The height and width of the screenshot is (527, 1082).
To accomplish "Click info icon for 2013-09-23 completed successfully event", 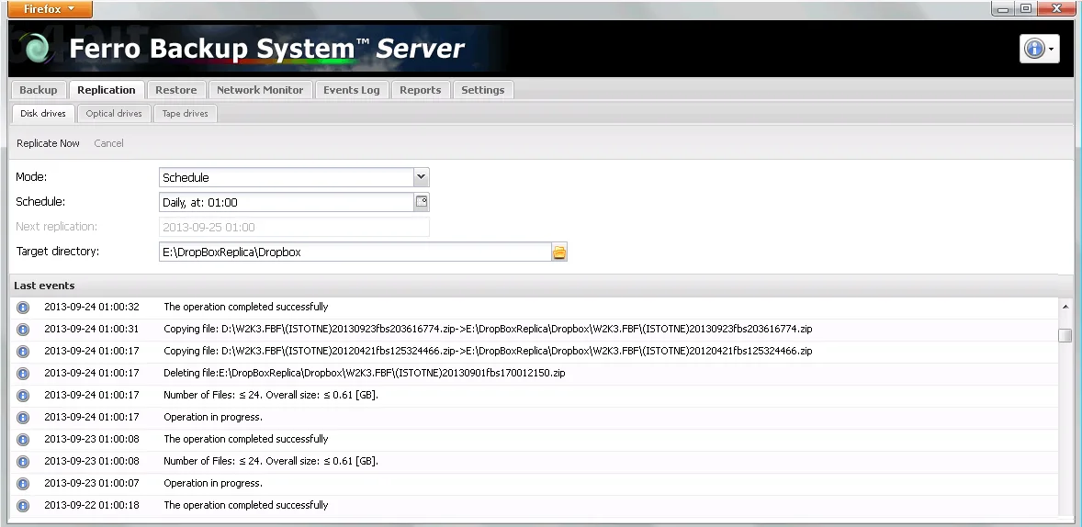I will 23,440.
